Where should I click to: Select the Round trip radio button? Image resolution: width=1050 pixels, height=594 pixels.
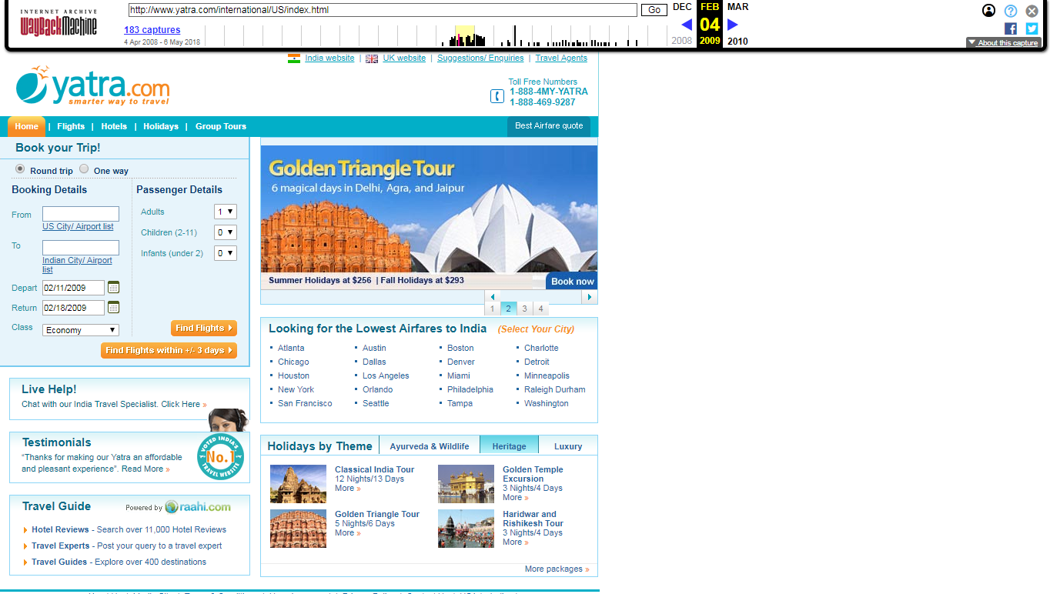tap(20, 169)
